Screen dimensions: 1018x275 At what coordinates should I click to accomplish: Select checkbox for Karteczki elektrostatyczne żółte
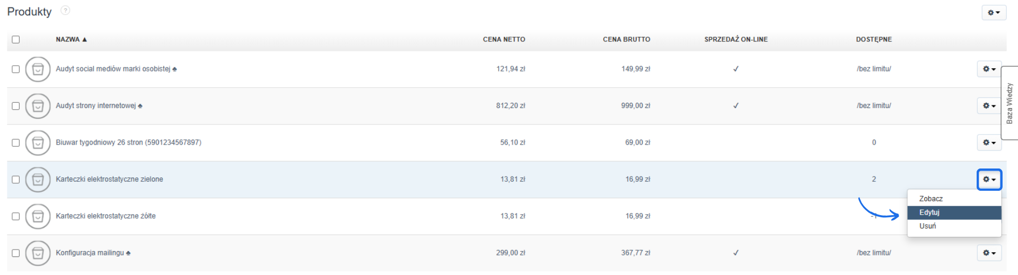click(16, 216)
